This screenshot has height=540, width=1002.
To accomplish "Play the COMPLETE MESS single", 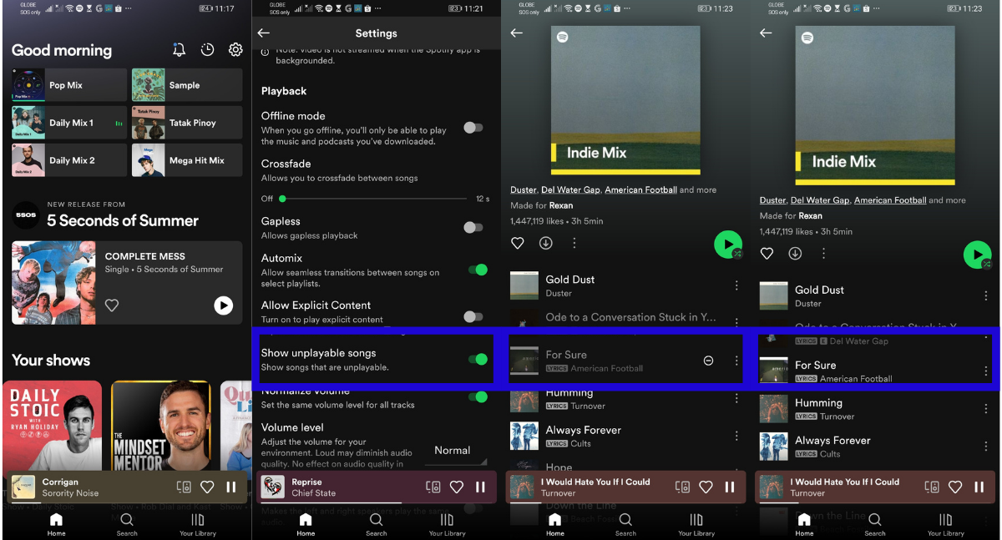I will 223,305.
